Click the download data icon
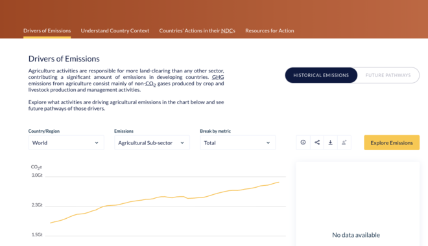This screenshot has height=246, width=428. point(330,142)
